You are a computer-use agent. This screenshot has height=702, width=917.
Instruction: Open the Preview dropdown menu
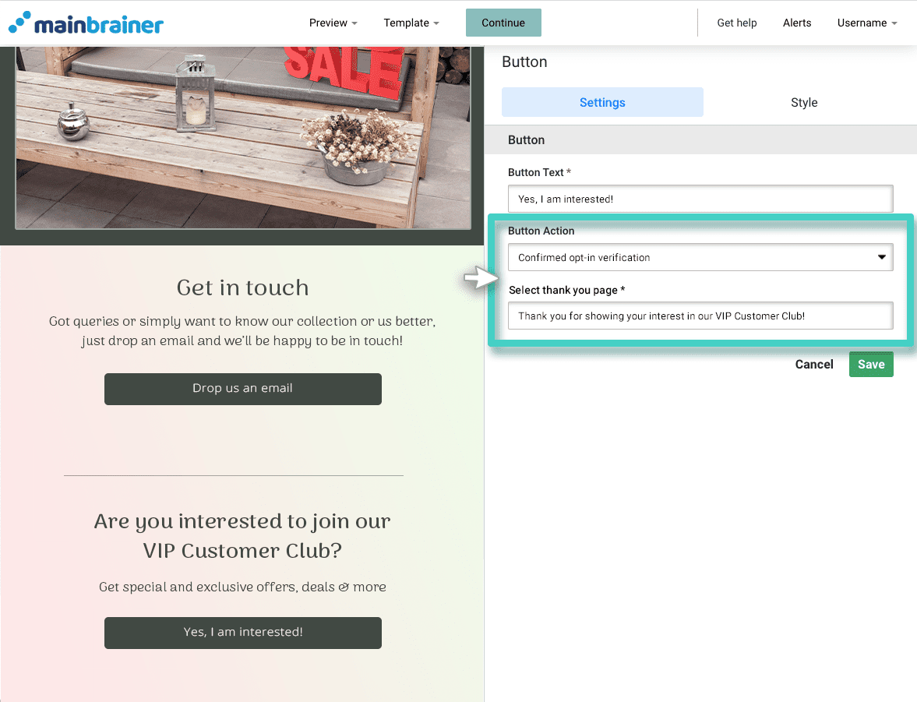[333, 23]
